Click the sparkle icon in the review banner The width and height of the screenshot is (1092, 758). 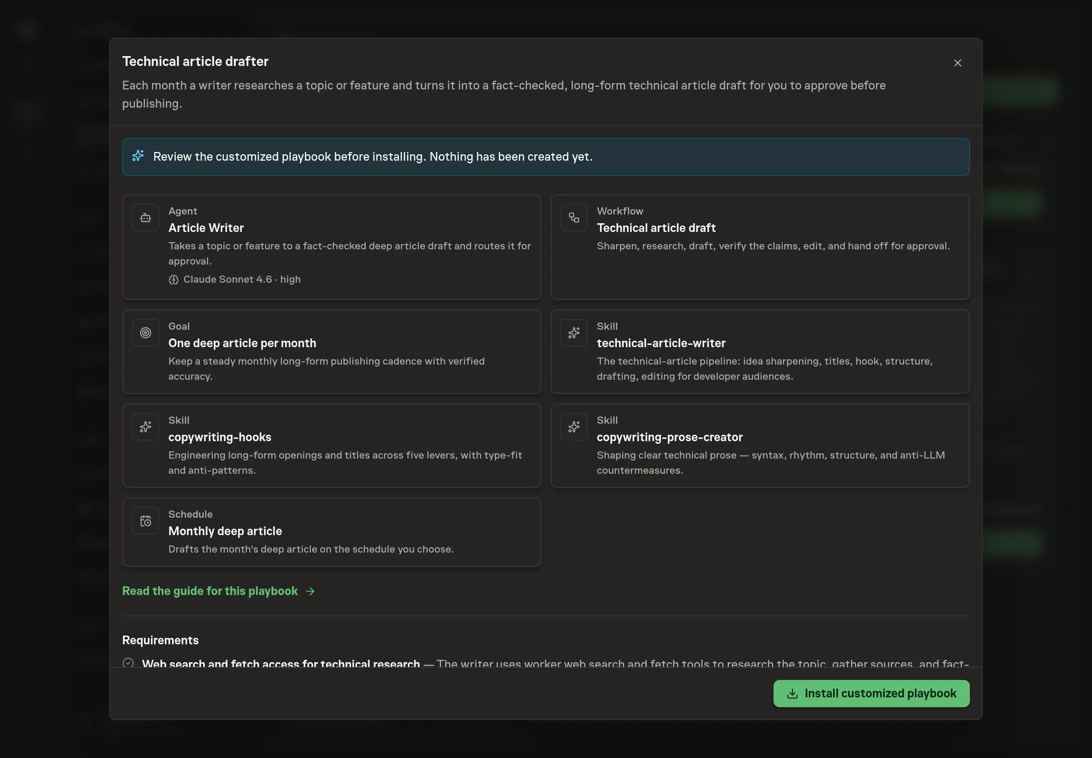138,156
